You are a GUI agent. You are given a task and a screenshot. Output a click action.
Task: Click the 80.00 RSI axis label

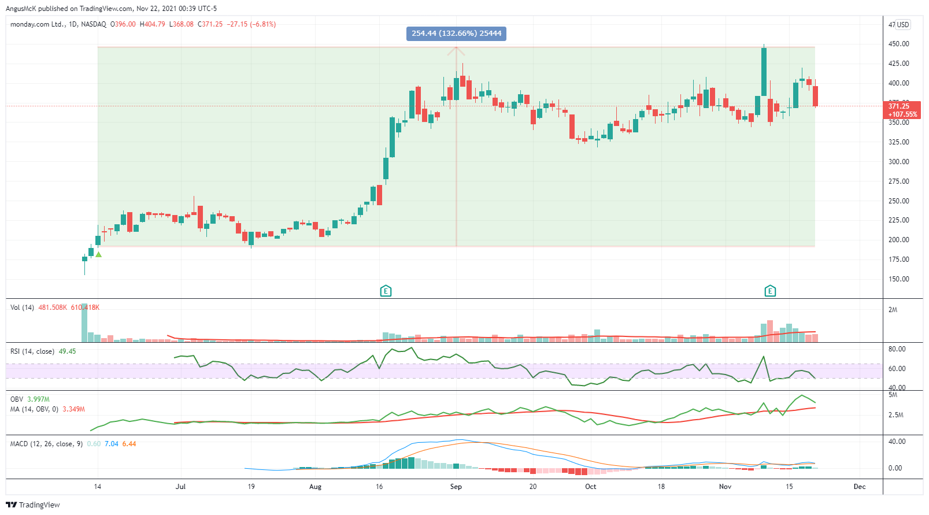[897, 349]
